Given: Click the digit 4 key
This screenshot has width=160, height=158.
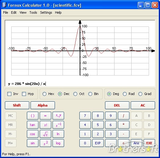Looking at the screenshot, I should click(x=85, y=125).
